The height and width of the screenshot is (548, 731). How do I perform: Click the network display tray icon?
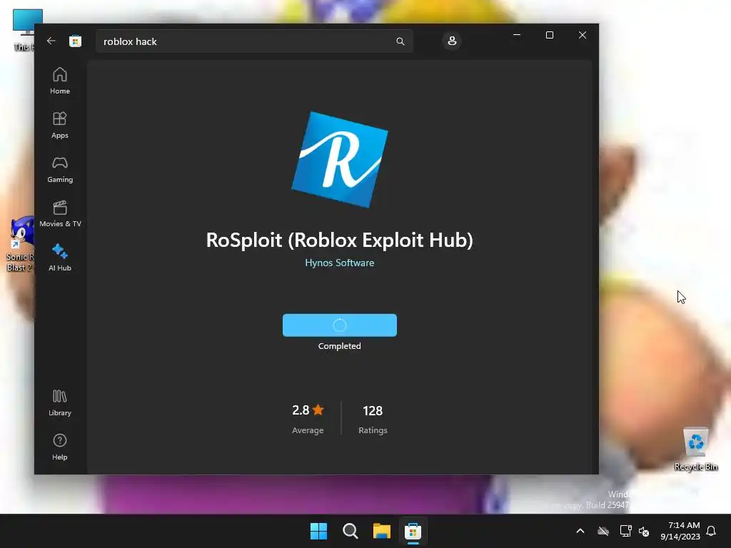(625, 531)
